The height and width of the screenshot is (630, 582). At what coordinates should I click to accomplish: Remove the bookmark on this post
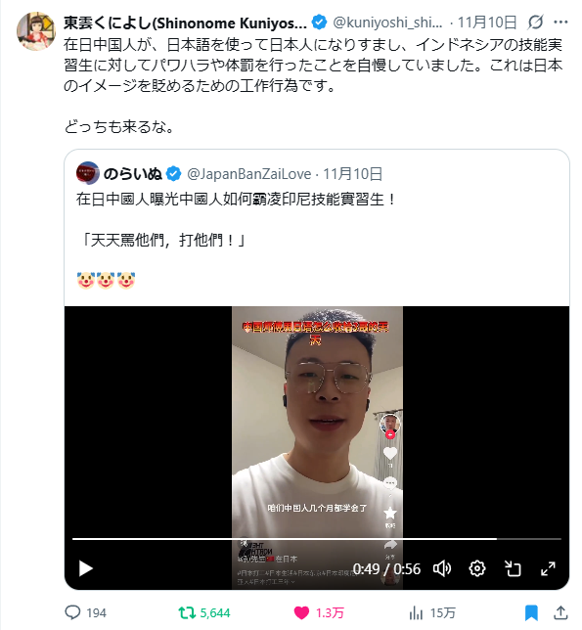coord(531,612)
